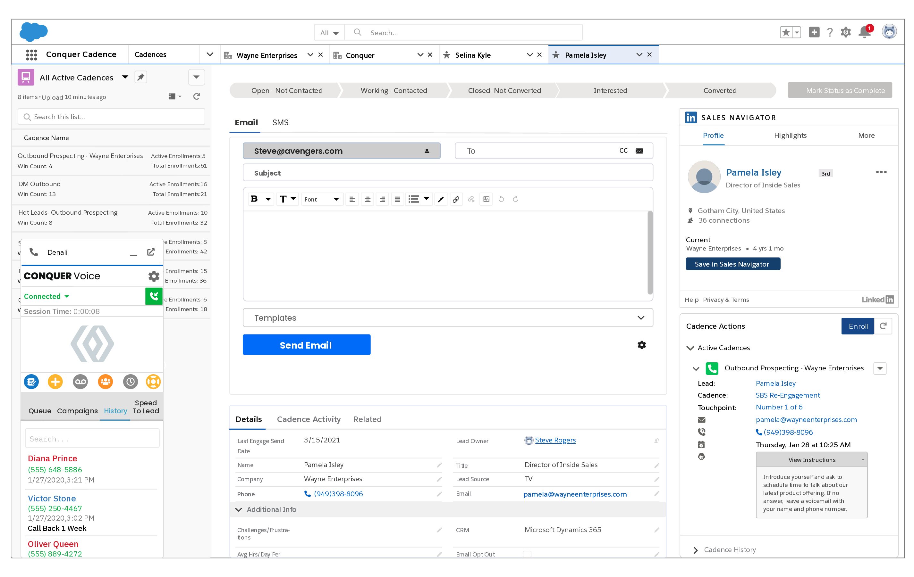Collapse the Additional Info section
This screenshot has width=914, height=577.
pos(239,509)
